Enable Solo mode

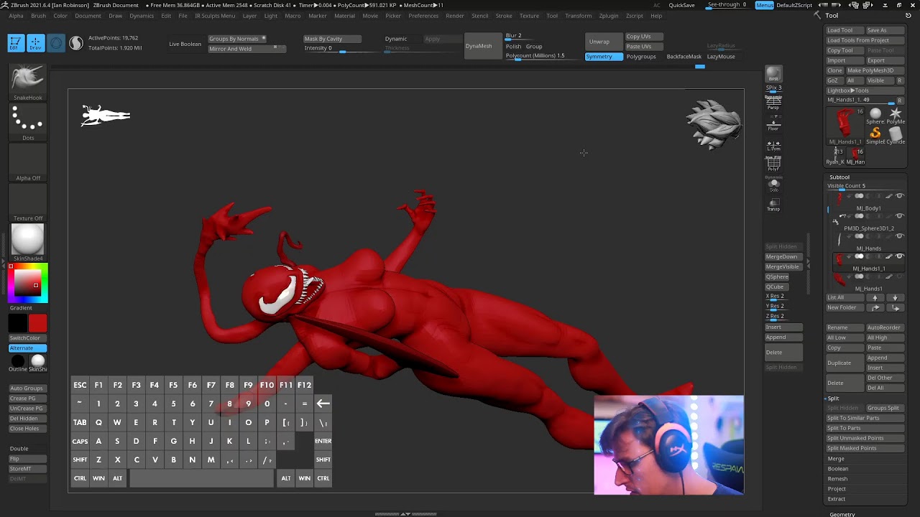[x=773, y=186]
